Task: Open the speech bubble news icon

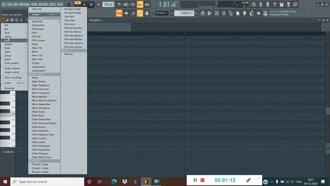Action: (295, 4)
